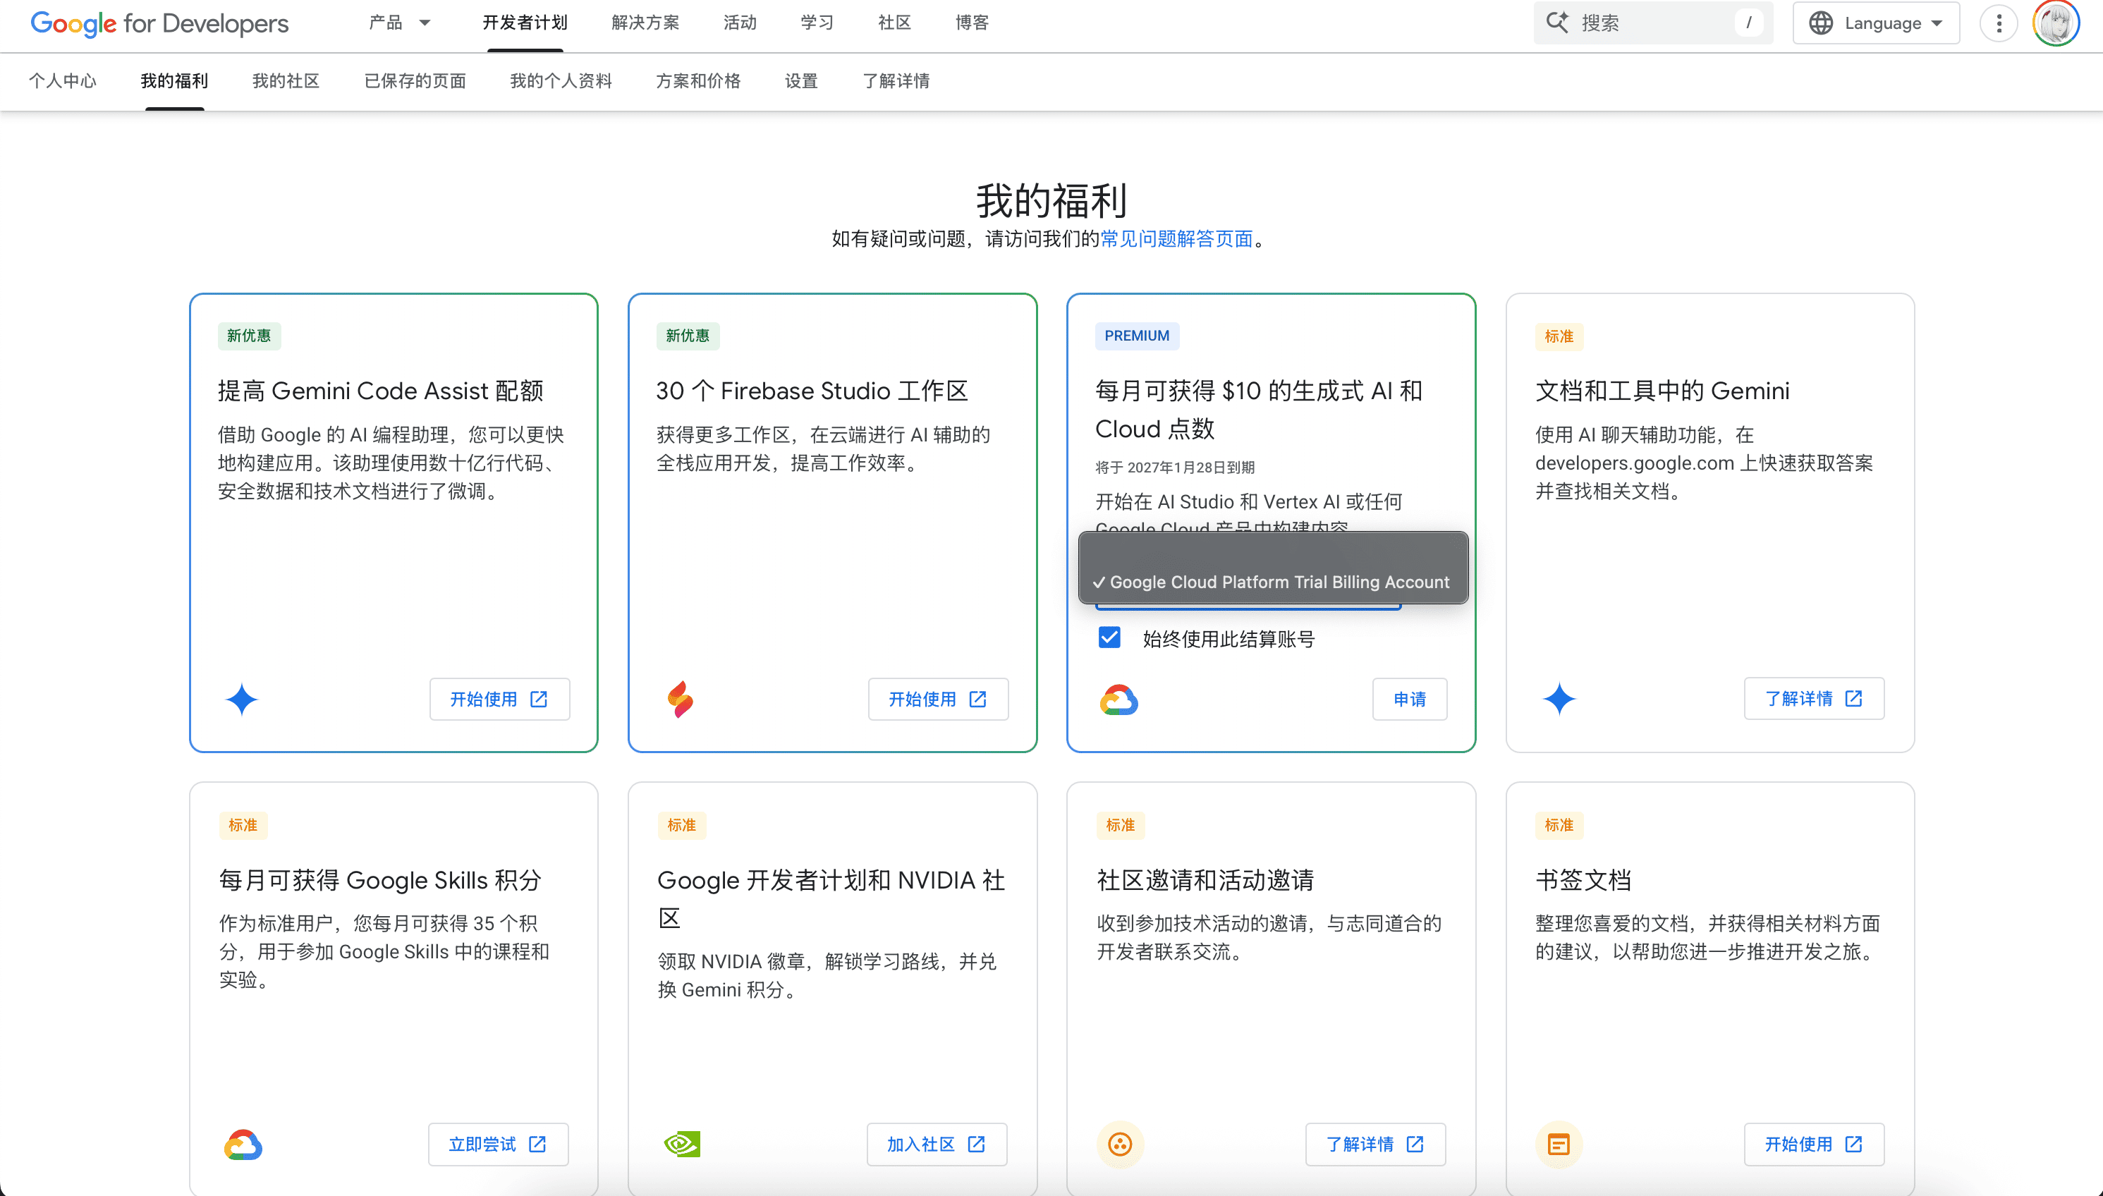Click the 立即尝试 button

(498, 1145)
